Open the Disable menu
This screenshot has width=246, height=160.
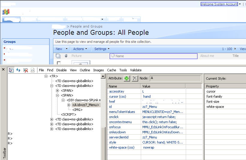click(61, 70)
